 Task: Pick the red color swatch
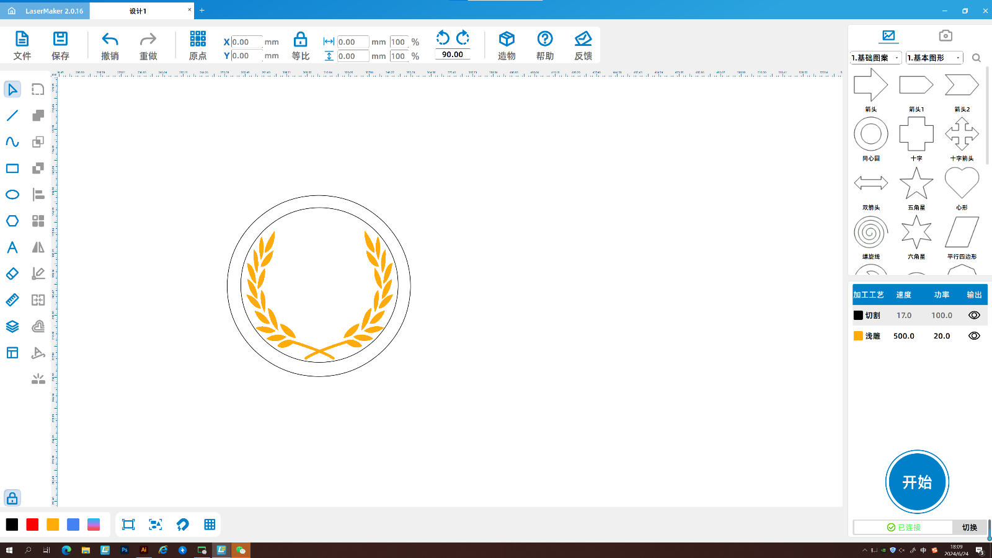coord(32,525)
